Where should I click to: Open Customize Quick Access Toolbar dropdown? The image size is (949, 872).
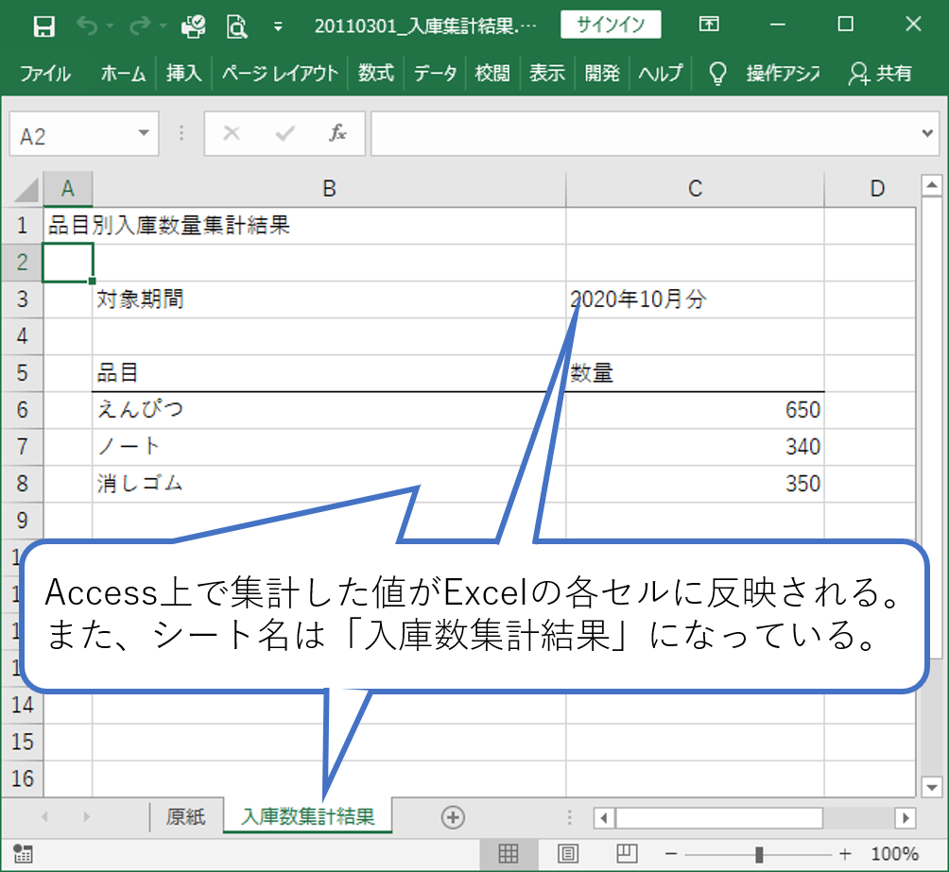[x=278, y=26]
